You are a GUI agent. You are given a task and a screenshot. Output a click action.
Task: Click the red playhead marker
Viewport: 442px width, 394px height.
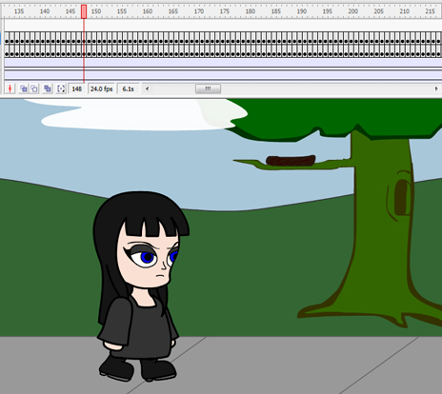pyautogui.click(x=84, y=11)
